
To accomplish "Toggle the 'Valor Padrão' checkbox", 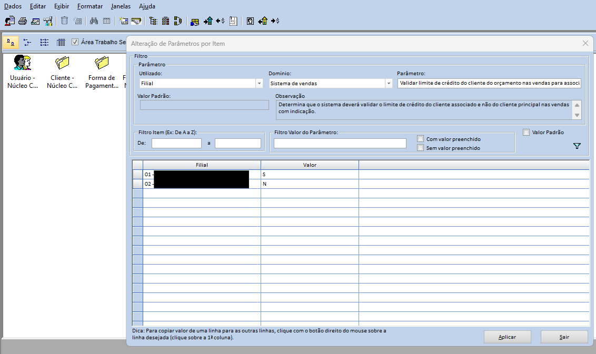I will [527, 133].
